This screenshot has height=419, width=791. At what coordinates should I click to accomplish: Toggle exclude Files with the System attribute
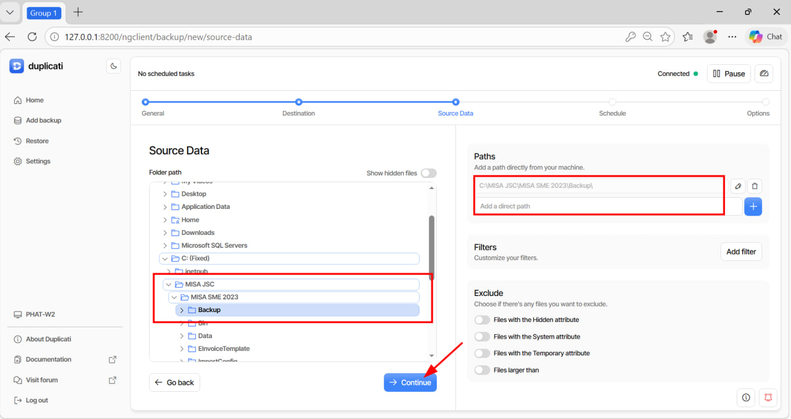[x=482, y=337]
